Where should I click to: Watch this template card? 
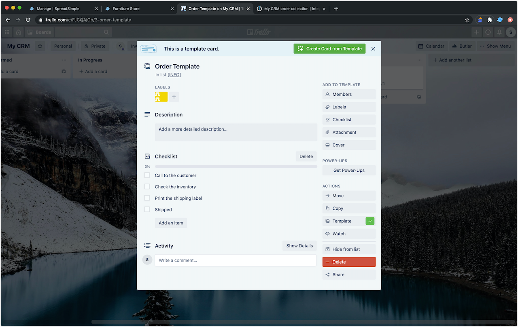click(348, 234)
